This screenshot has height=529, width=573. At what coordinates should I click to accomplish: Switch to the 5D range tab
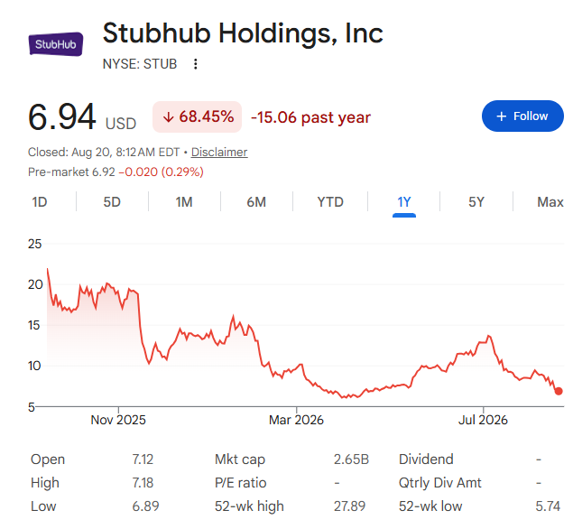(112, 202)
